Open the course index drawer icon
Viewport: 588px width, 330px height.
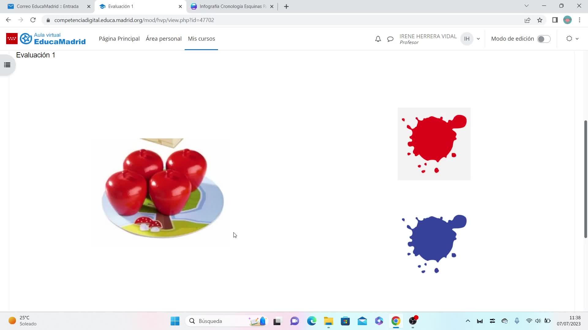click(x=7, y=65)
